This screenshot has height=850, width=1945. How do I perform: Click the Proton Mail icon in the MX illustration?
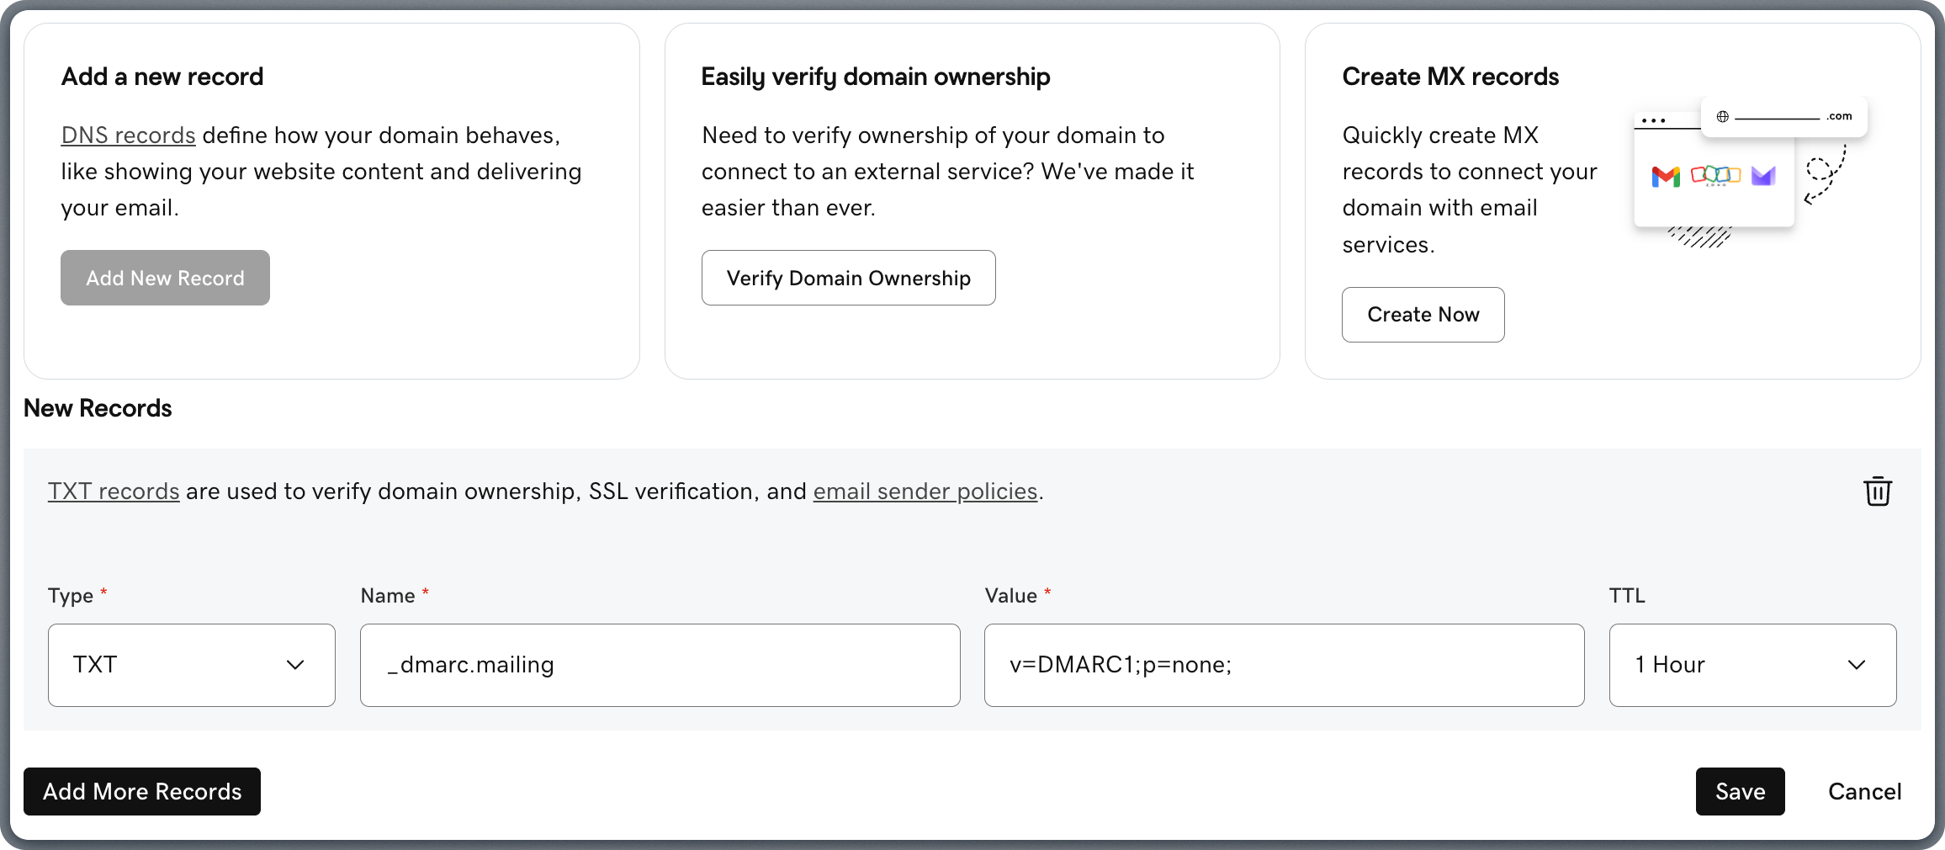click(1762, 177)
